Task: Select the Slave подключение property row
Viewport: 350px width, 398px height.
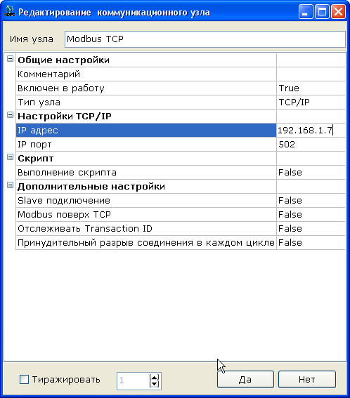Action: click(146, 201)
